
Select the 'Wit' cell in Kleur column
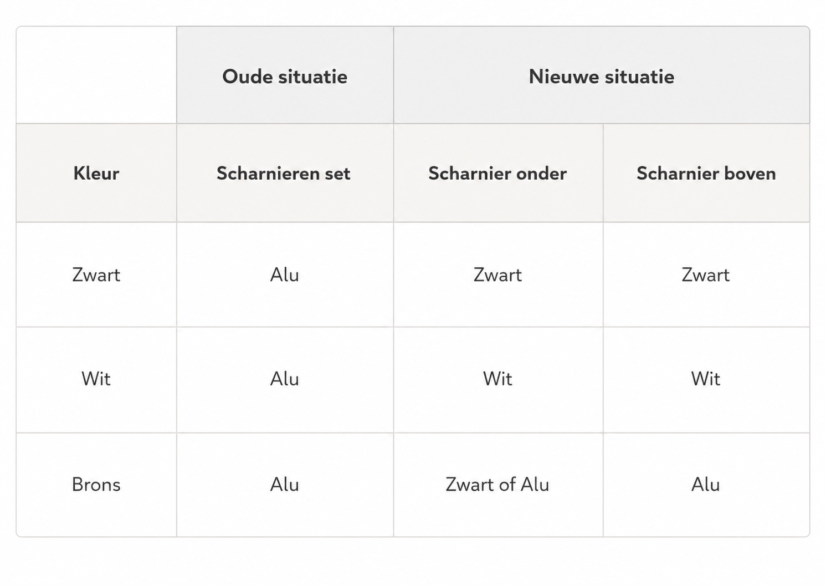click(x=96, y=379)
